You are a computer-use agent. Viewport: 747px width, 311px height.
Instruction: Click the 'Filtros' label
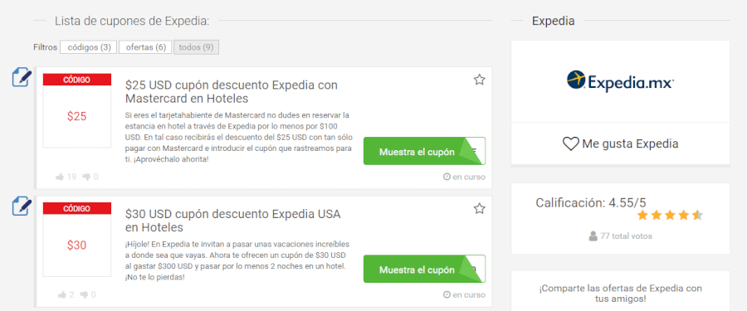[46, 47]
